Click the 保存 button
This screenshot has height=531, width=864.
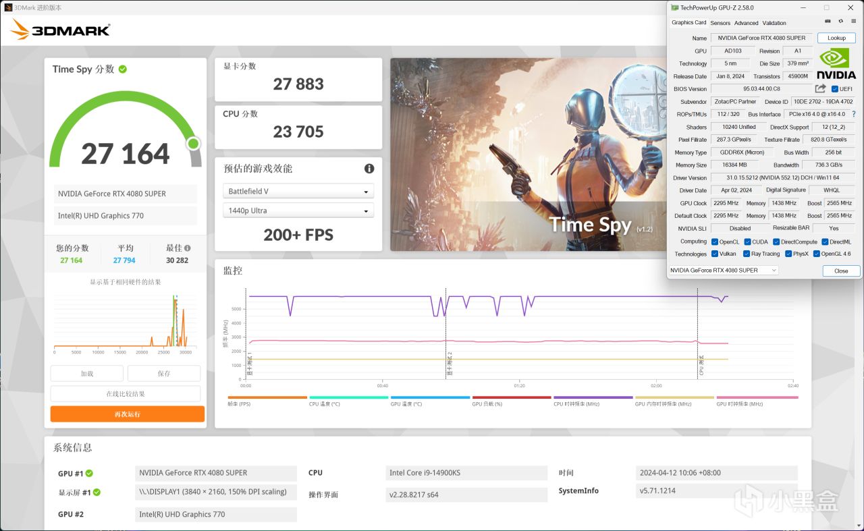click(x=164, y=374)
